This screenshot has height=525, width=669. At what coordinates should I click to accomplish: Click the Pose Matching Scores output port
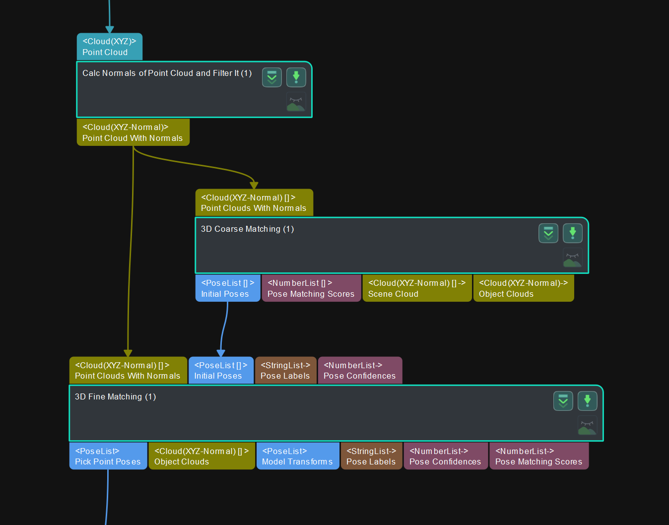click(x=311, y=288)
